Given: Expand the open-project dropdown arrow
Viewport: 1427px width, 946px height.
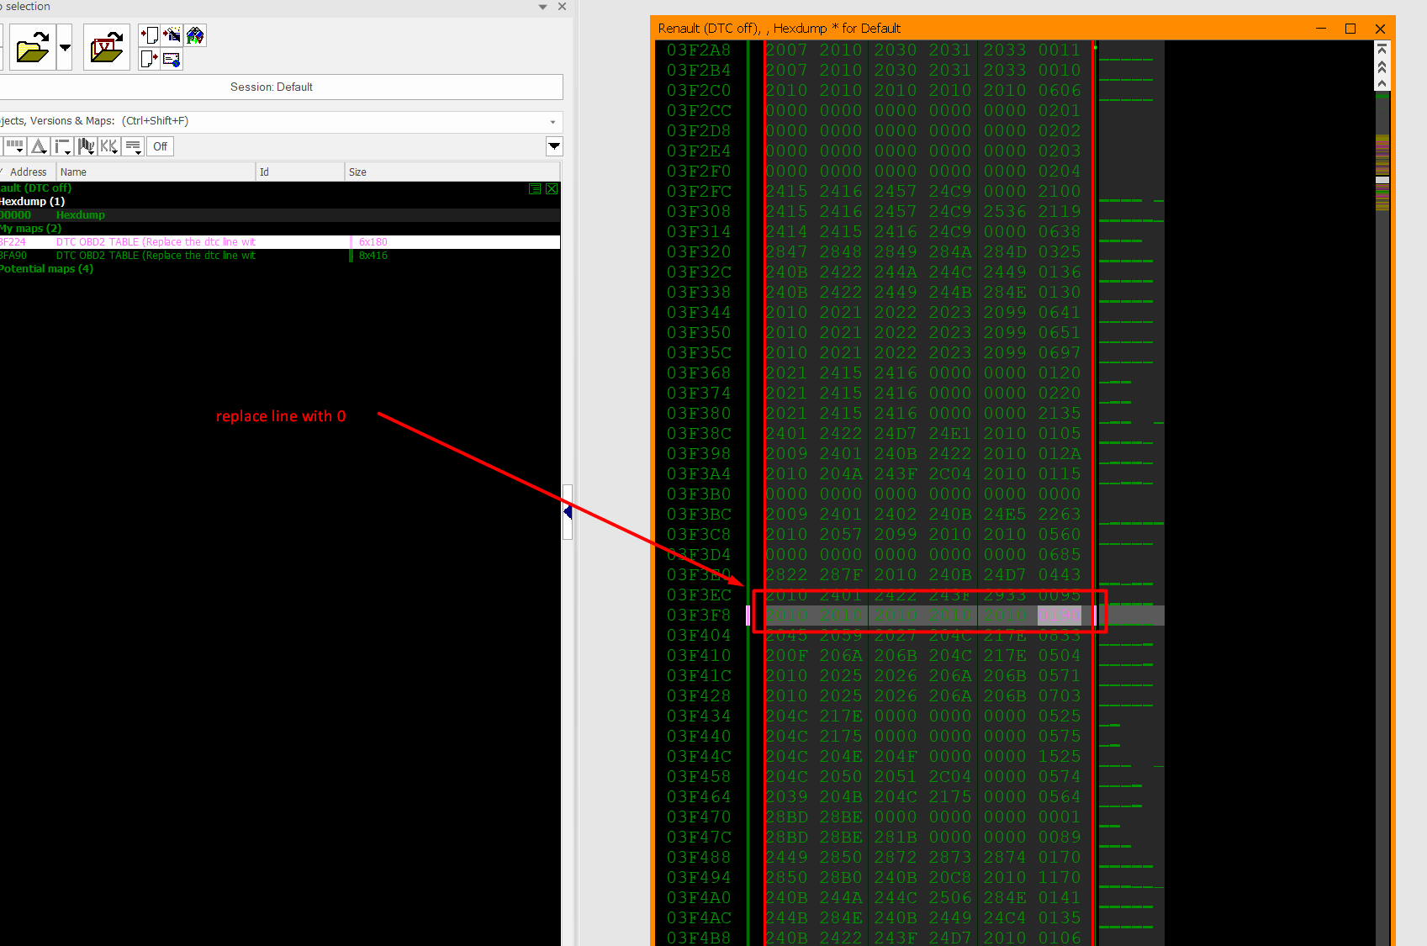Looking at the screenshot, I should [65, 47].
